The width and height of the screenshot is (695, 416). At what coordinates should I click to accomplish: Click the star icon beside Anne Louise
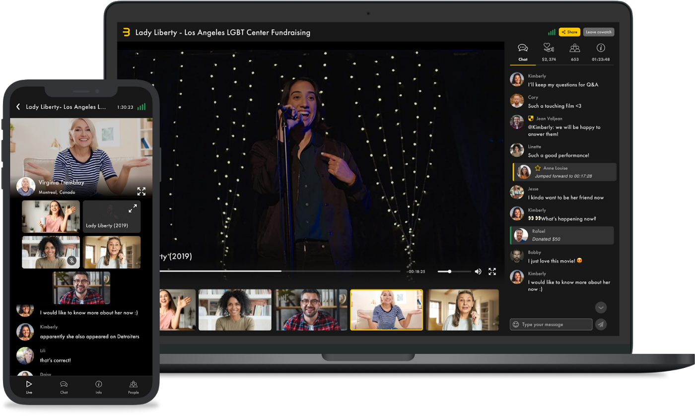[538, 168]
